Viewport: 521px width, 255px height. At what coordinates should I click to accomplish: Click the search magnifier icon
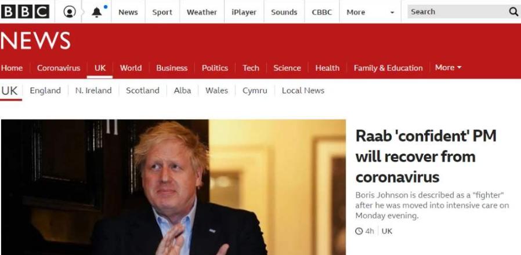tap(513, 12)
